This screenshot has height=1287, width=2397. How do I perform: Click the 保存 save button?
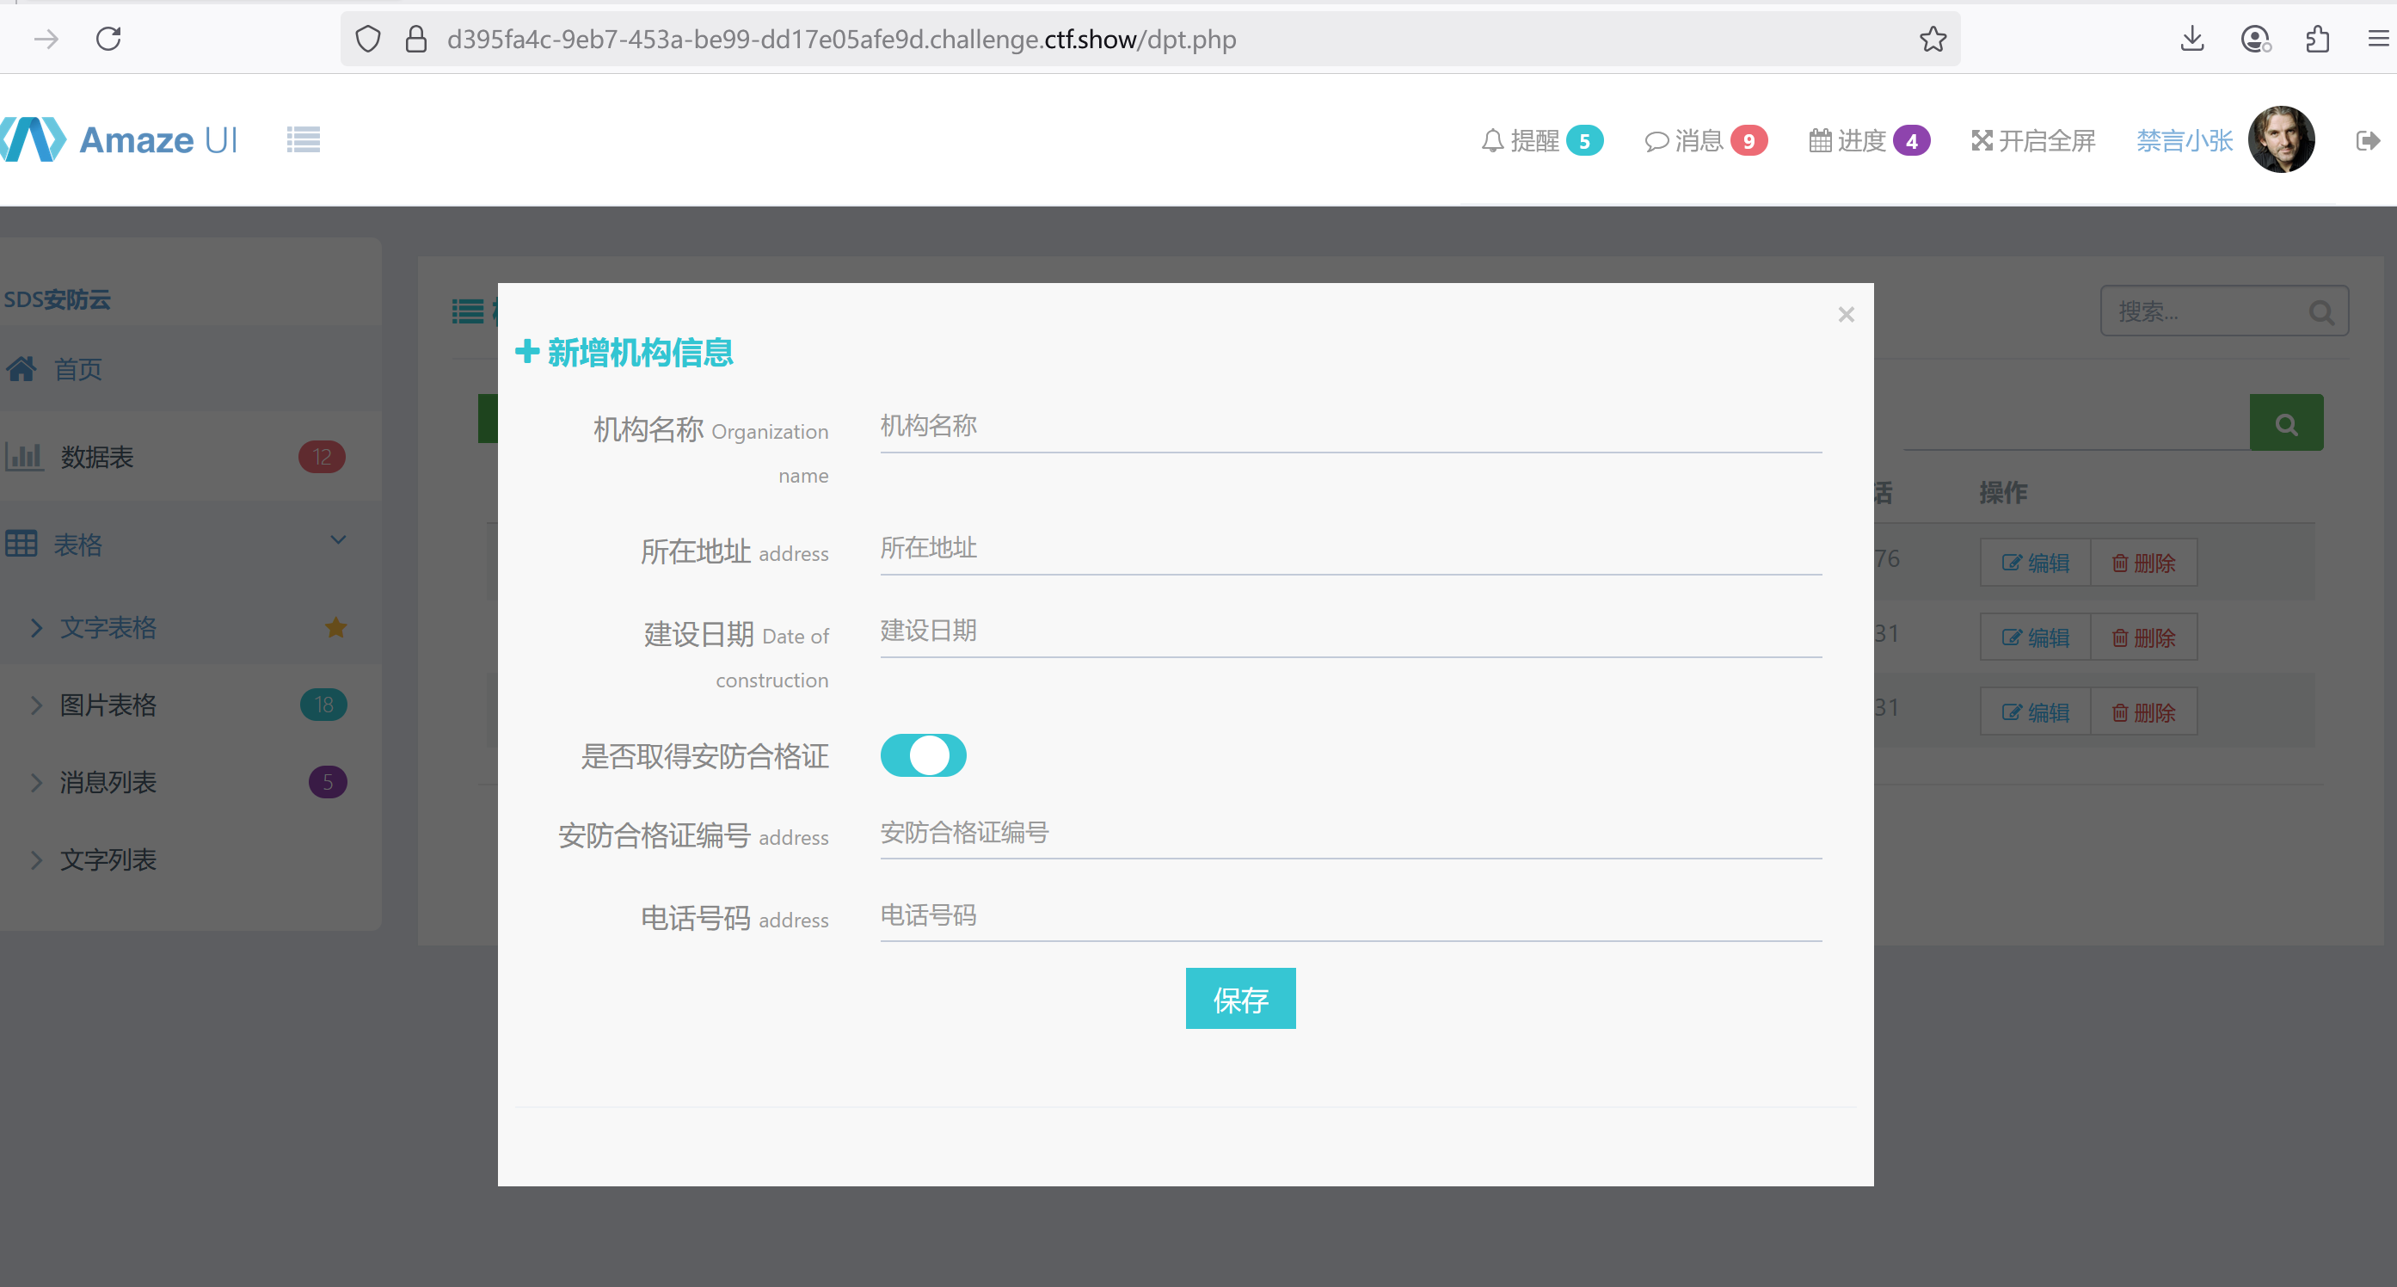1240,999
